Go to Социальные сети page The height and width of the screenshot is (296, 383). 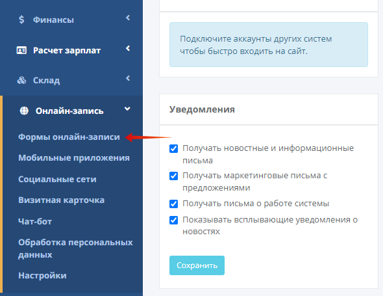(x=57, y=179)
